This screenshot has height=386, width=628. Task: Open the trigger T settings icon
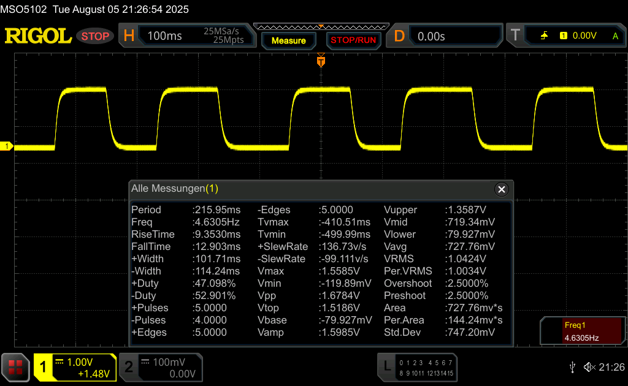[515, 36]
